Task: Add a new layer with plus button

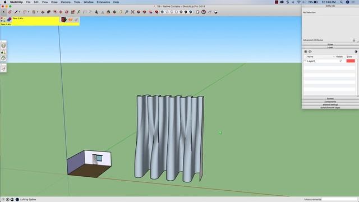Action: pos(306,52)
